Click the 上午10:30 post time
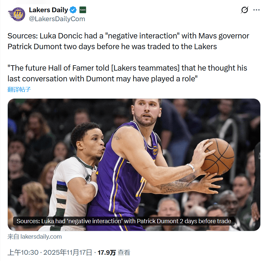Viewport: 266px width, 261px height. coord(23,253)
